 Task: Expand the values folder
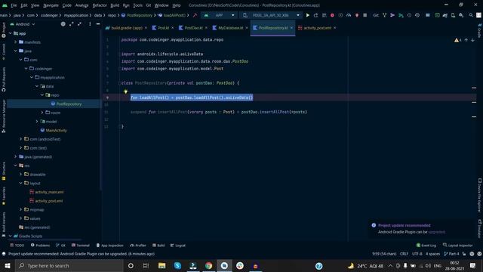pyautogui.click(x=21, y=218)
